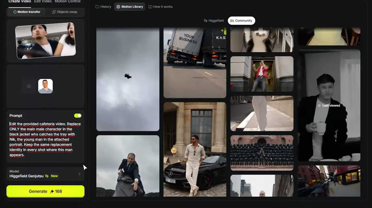Click the Generate 168 button
Image resolution: width=372 pixels, height=208 pixels.
[x=45, y=191]
